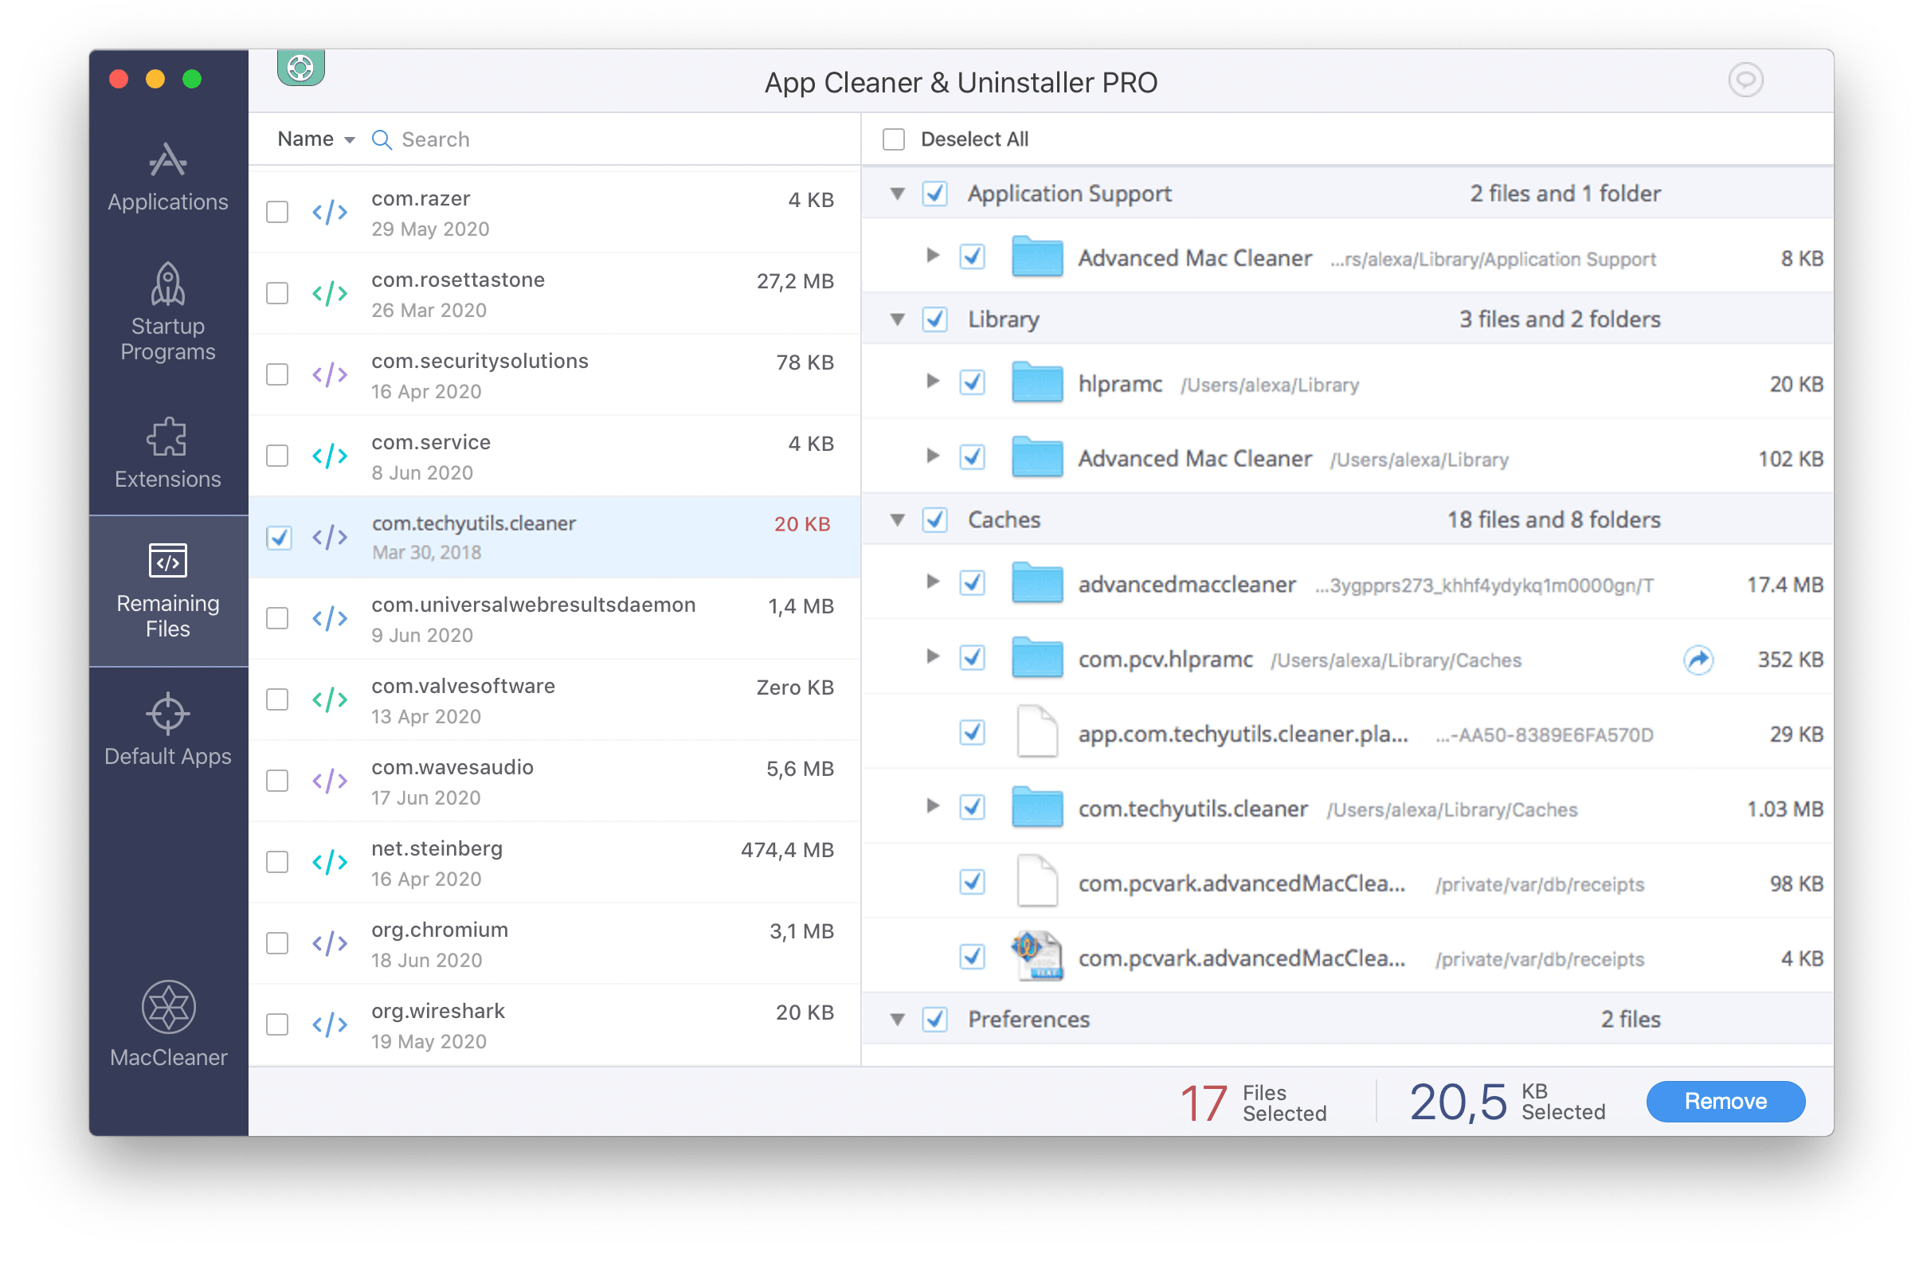The height and width of the screenshot is (1265, 1923).
Task: Toggle checkbox for com.techyutils.cleaner
Action: point(280,538)
